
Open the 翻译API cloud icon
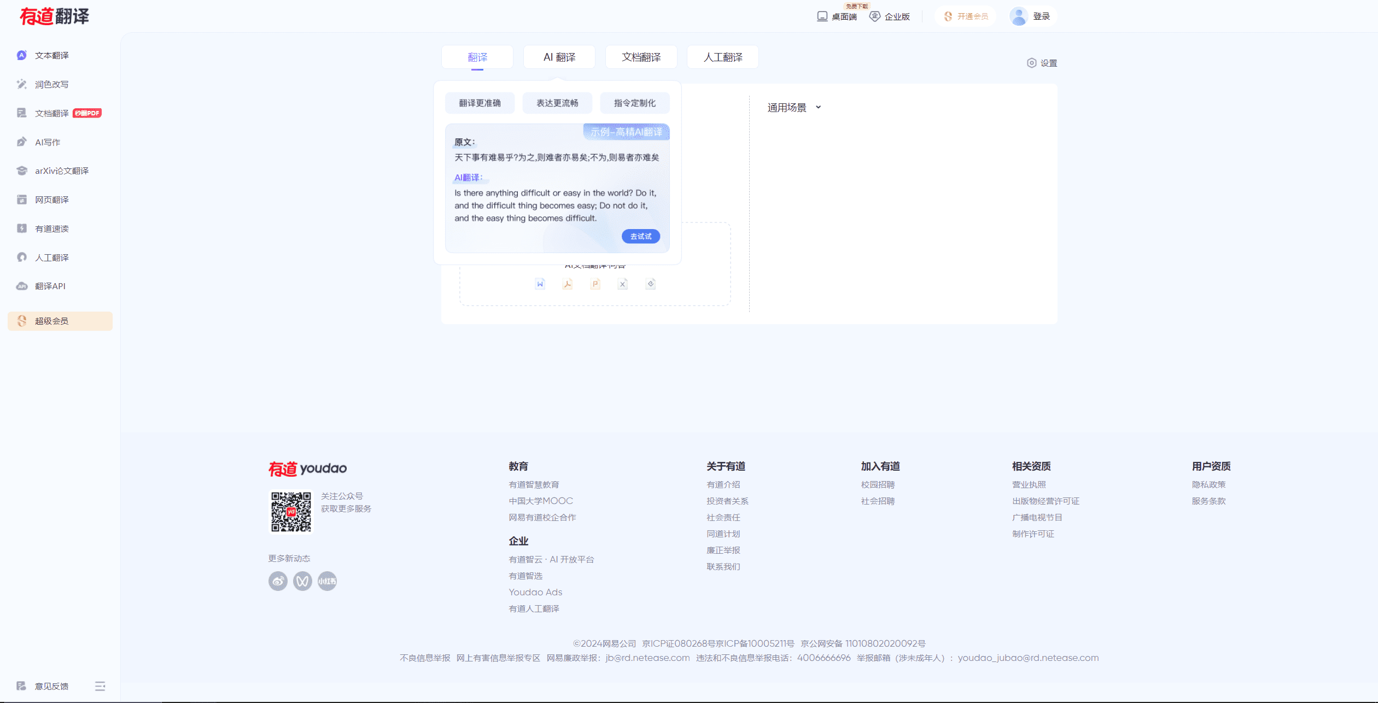[x=22, y=286]
